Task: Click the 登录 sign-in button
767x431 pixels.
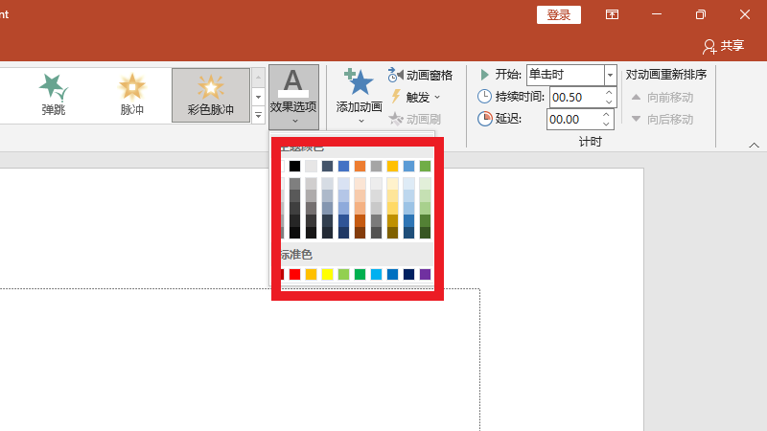Action: 559,14
